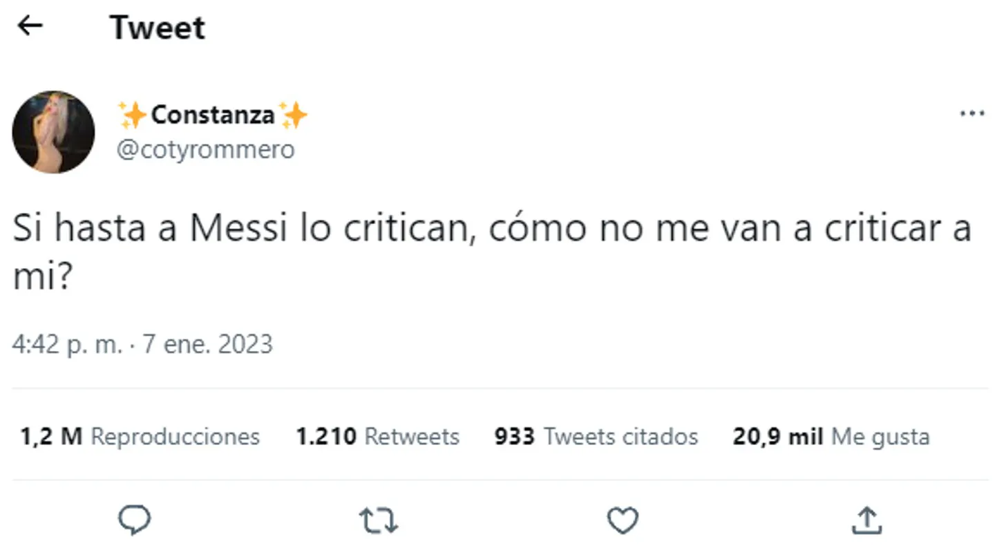
Task: Click the 4:42 p. m. timestamp
Action: (66, 344)
